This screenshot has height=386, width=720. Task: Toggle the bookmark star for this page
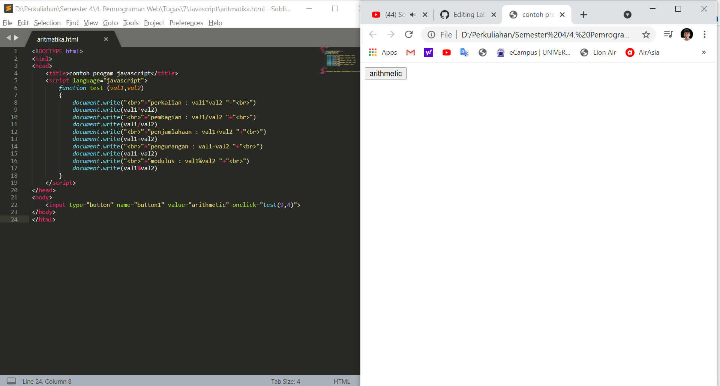click(x=646, y=34)
